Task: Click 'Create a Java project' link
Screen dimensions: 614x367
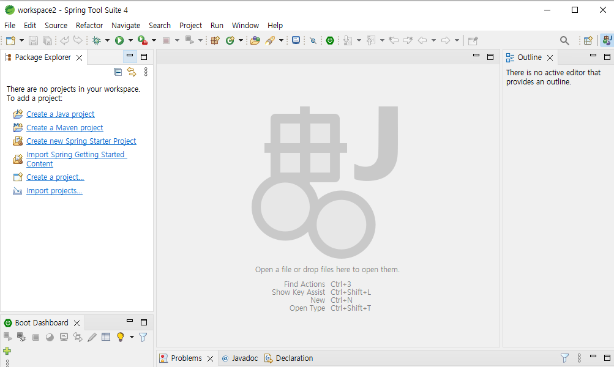Action: coord(61,114)
